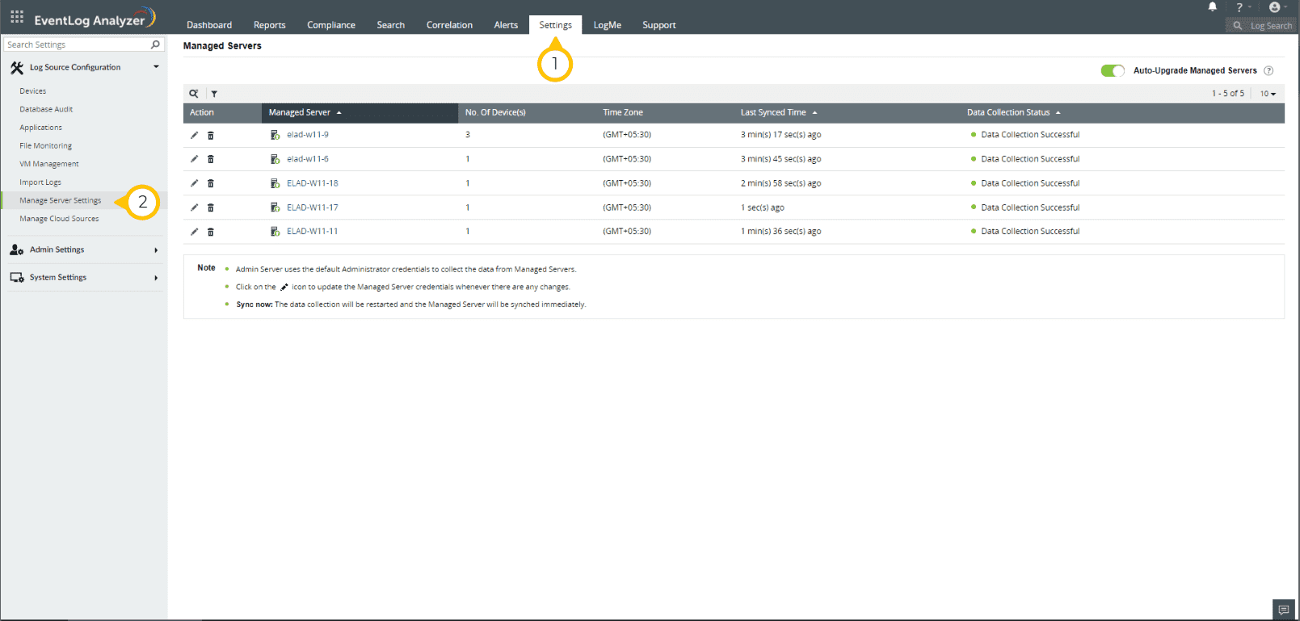Delete the ELAD-W11-18 managed server
This screenshot has width=1300, height=621.
211,184
